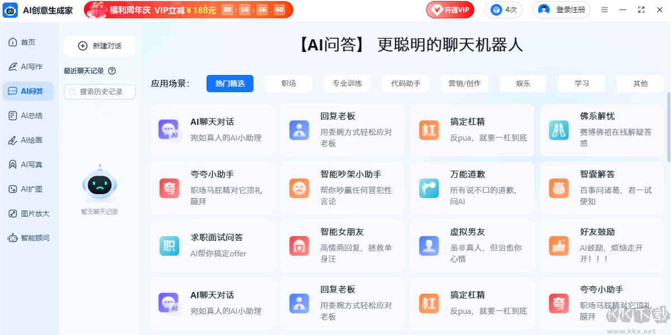This screenshot has width=671, height=335.
Task: Open the AI写真 tool
Action: tap(28, 164)
